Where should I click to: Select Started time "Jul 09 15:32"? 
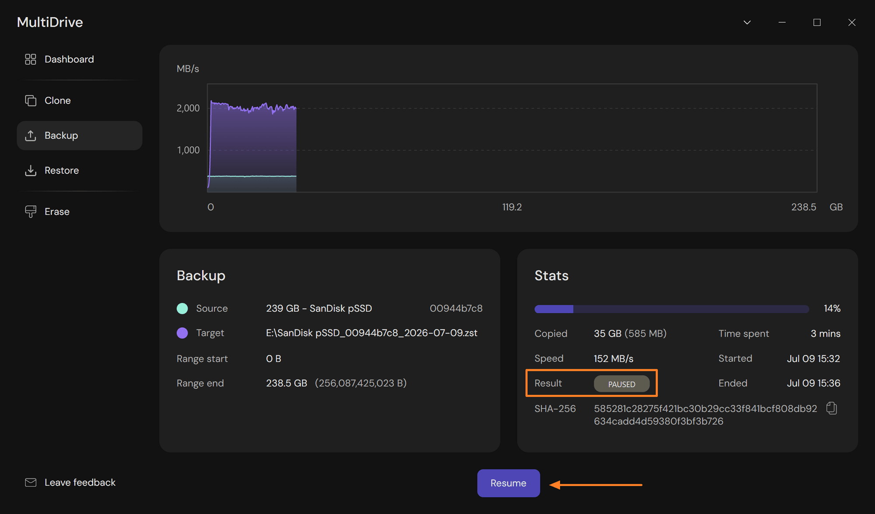(x=813, y=359)
